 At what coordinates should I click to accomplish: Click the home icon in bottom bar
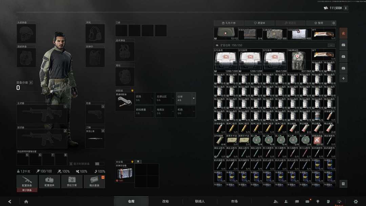pos(26,202)
